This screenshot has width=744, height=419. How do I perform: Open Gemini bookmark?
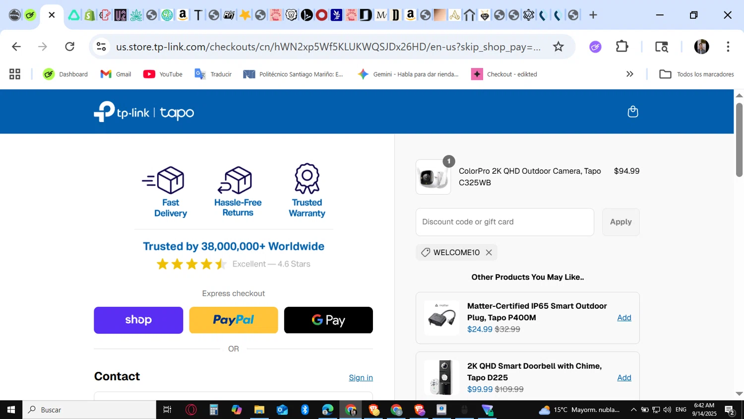[408, 74]
